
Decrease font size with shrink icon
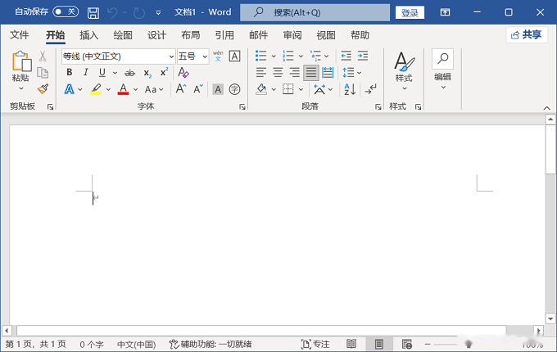point(198,88)
